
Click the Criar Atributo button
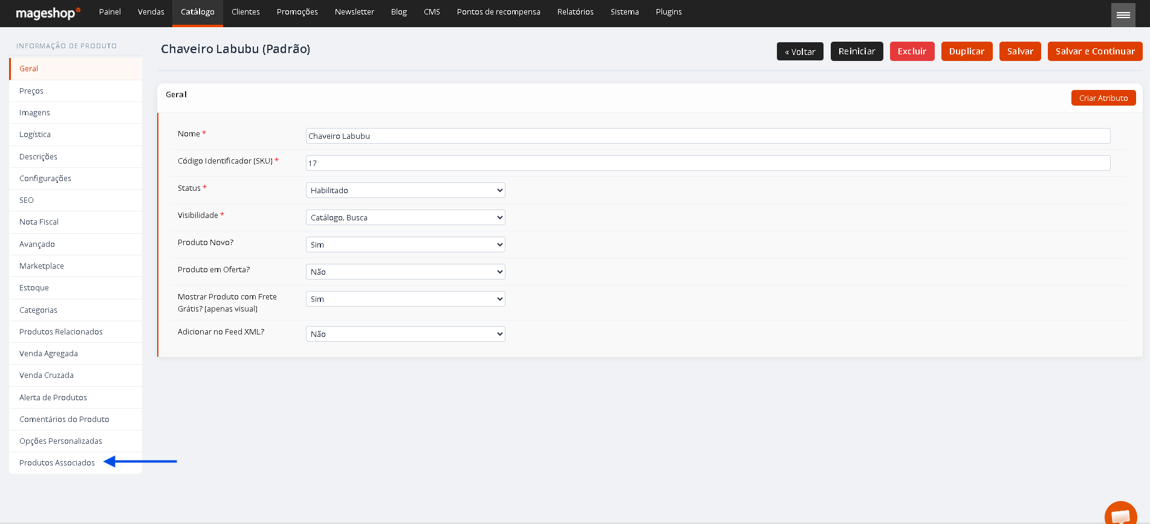coord(1103,98)
